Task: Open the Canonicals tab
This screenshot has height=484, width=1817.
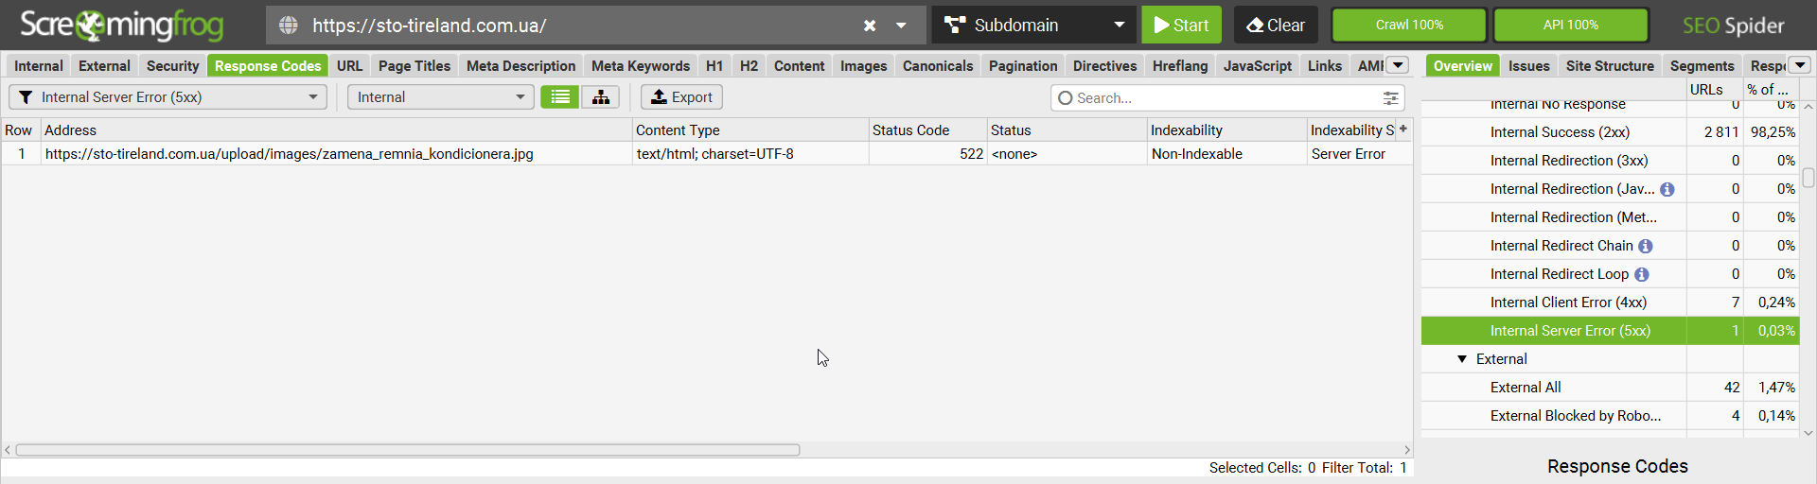Action: [x=938, y=66]
